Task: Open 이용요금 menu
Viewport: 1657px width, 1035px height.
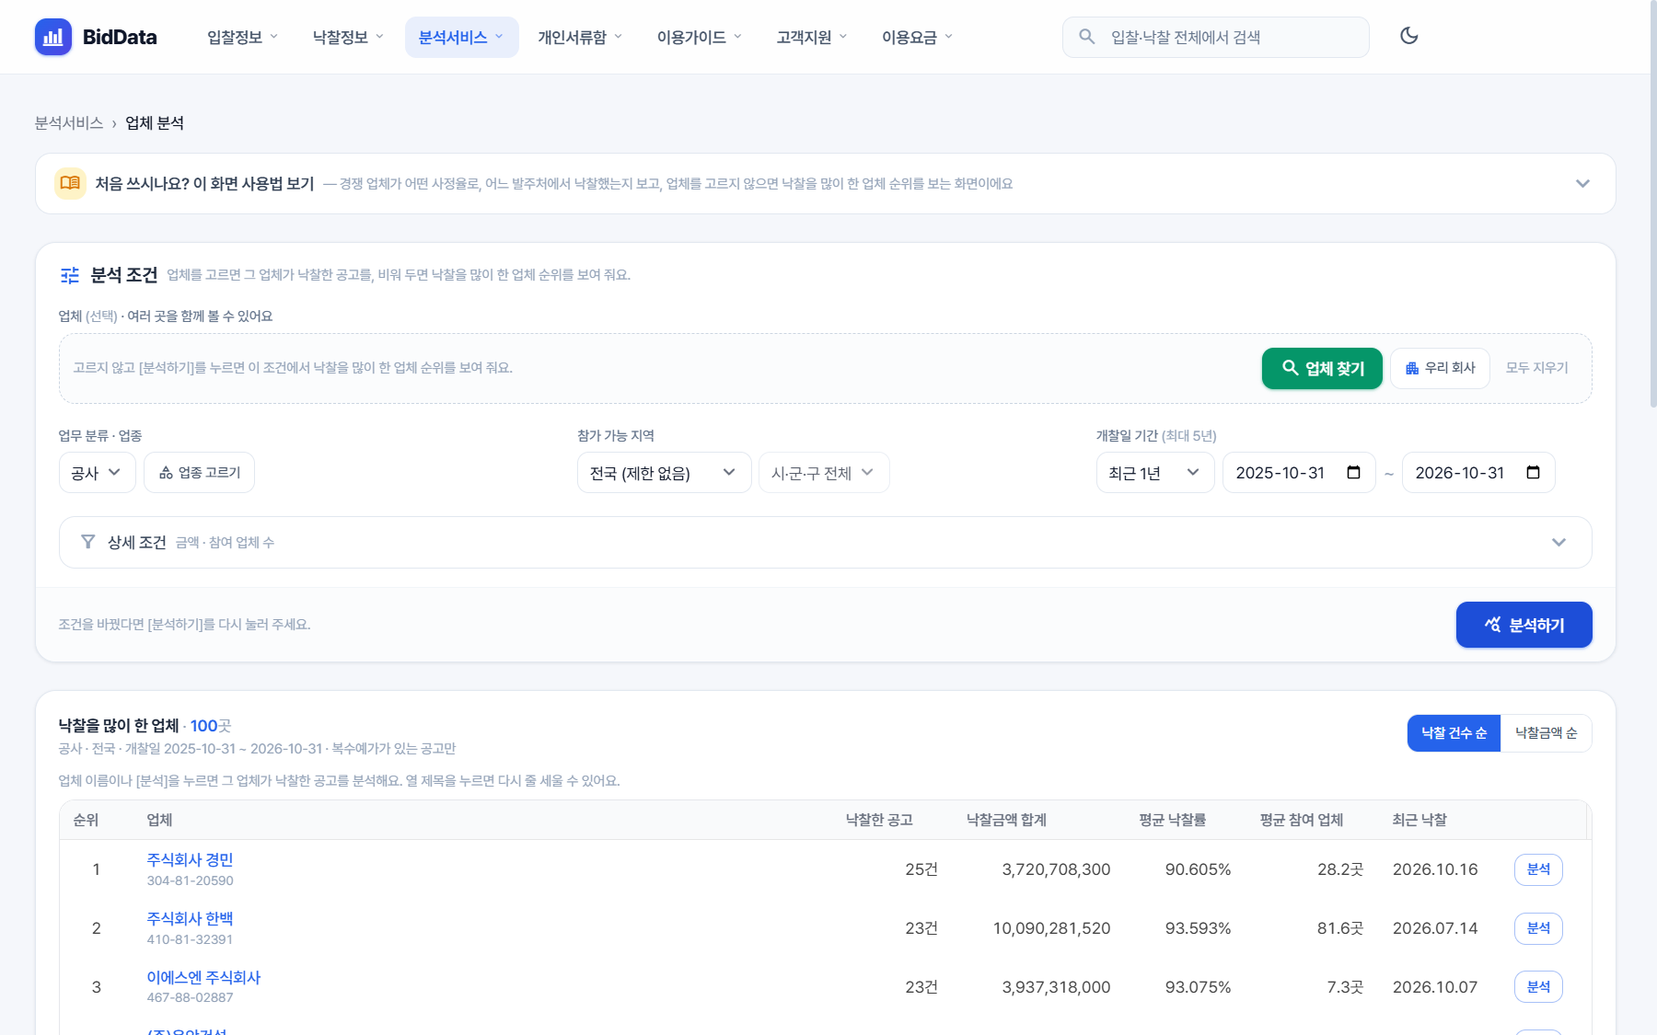Action: (917, 37)
